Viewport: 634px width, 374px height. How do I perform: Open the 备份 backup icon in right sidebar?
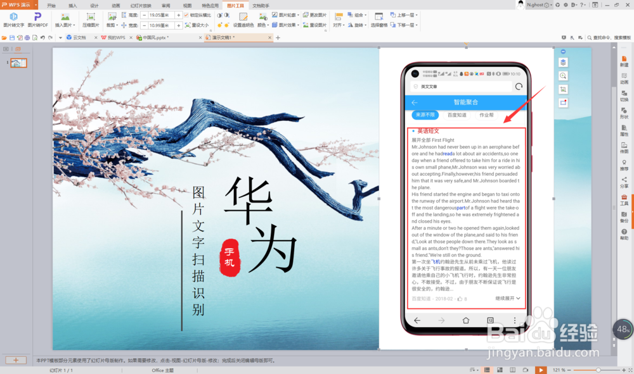pyautogui.click(x=624, y=218)
